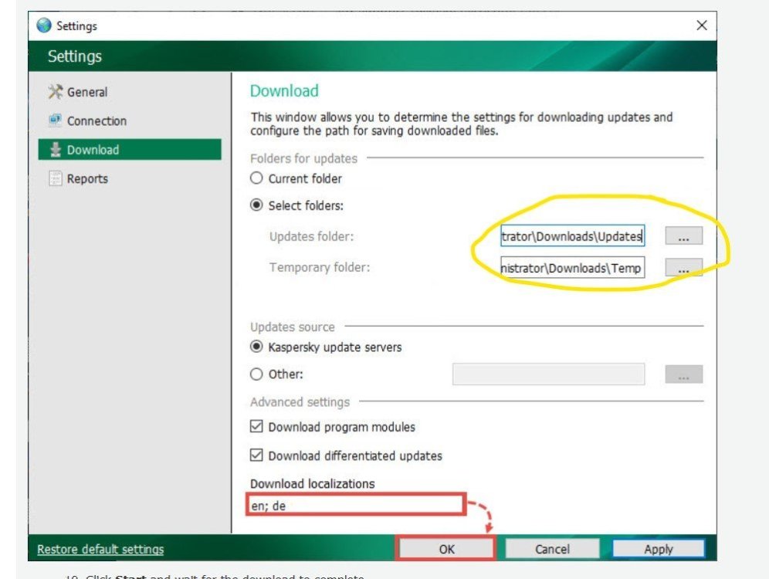
Task: Click the General tools icon in sidebar
Action: coord(55,92)
